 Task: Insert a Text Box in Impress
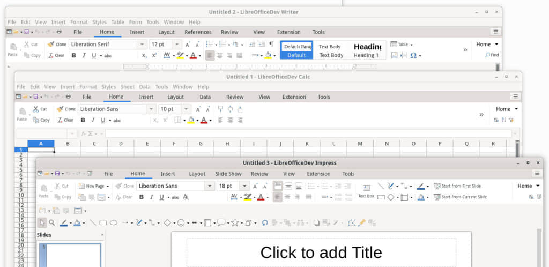coord(366,191)
